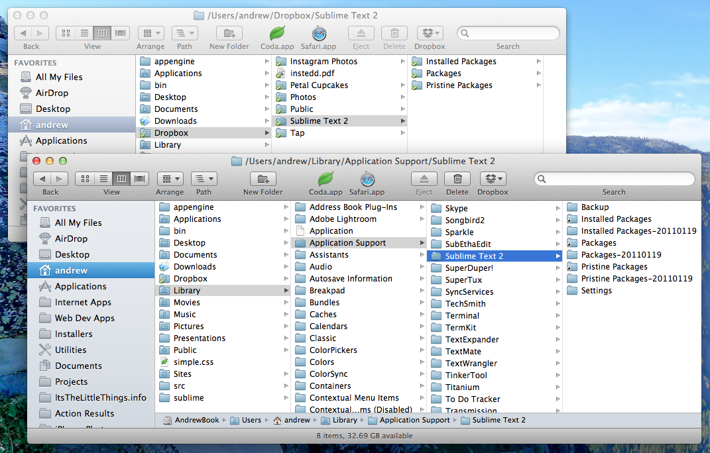710x453 pixels.
Task: Switch front window to Cover Flow view
Action: (140, 179)
